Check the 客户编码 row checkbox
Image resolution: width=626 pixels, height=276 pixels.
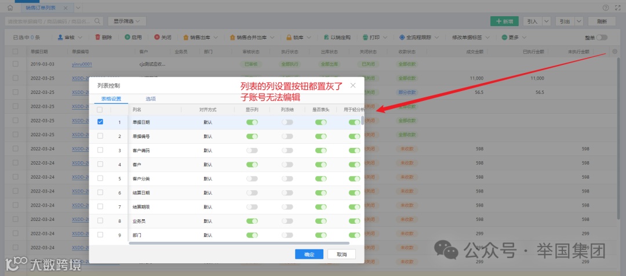(100, 150)
